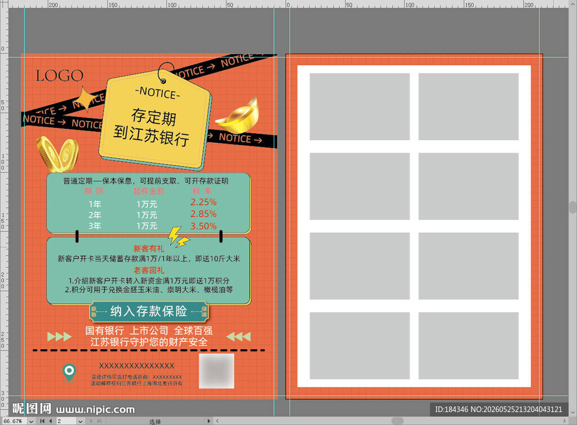Select the gold ingot illustration

tap(238, 116)
